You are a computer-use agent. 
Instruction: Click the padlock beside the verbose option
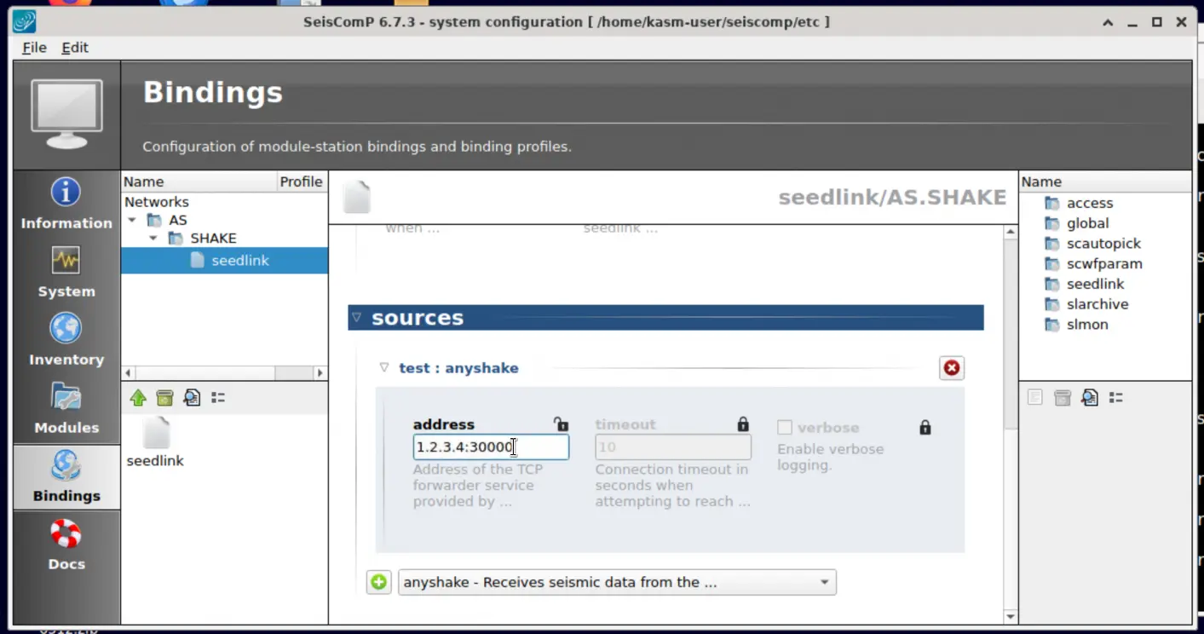pos(925,427)
